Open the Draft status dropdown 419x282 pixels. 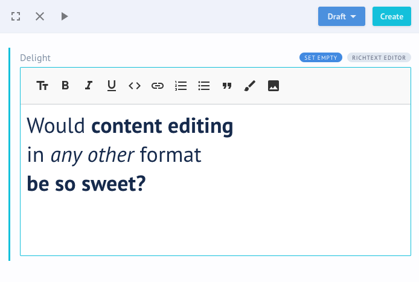pos(341,16)
